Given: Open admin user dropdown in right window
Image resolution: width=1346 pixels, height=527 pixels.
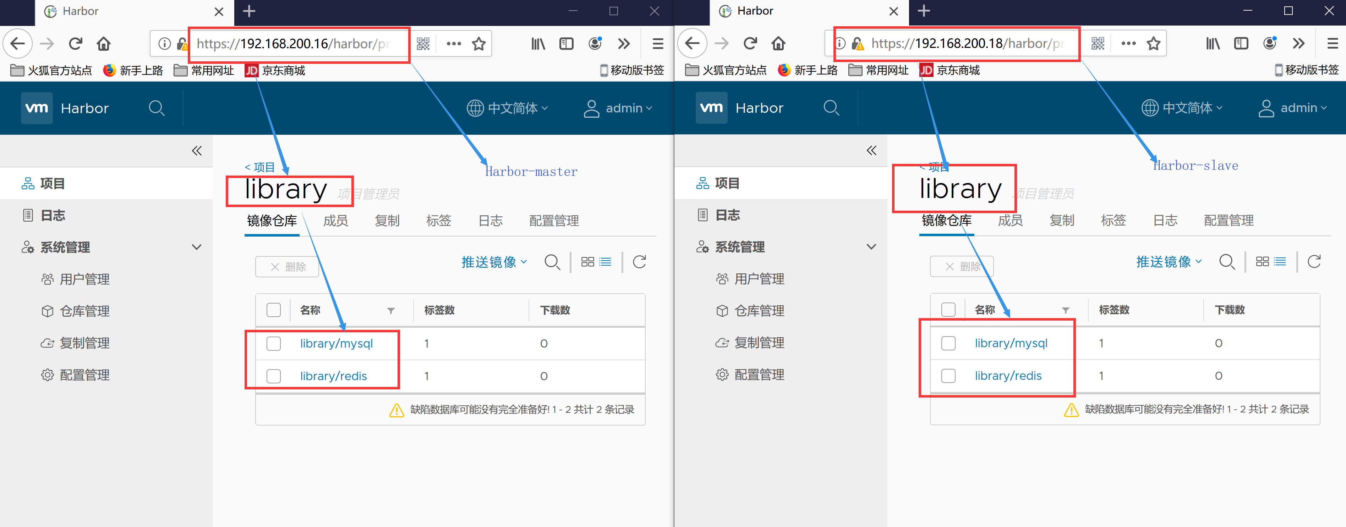Looking at the screenshot, I should coord(1293,107).
